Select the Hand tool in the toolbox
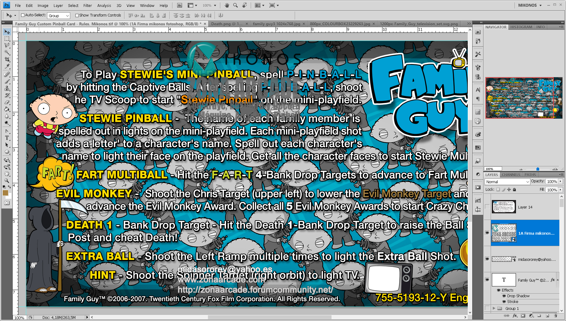 [x=7, y=174]
